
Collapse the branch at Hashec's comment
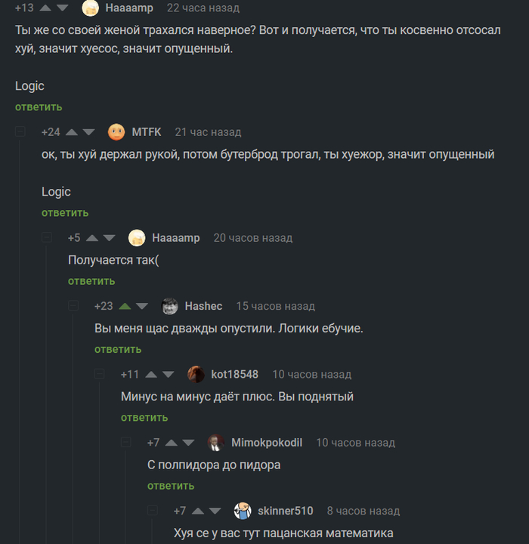pos(73,306)
